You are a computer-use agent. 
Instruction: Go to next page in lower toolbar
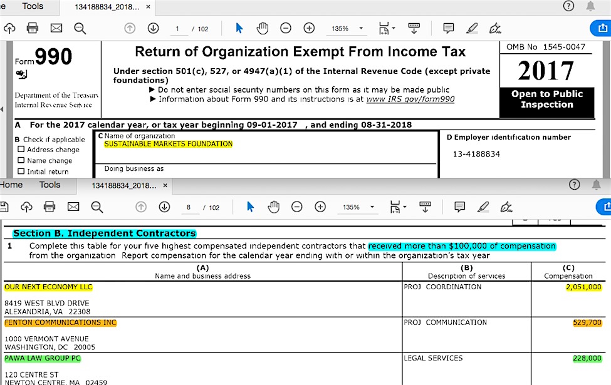click(164, 207)
